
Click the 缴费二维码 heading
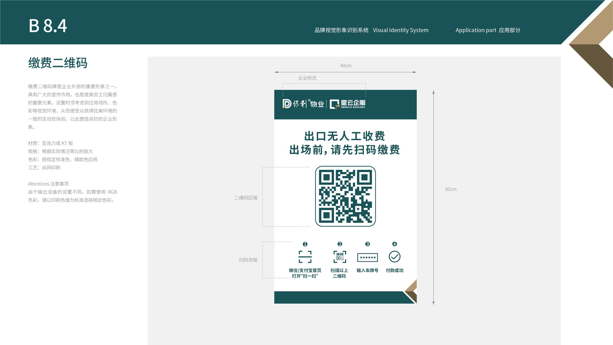58,63
